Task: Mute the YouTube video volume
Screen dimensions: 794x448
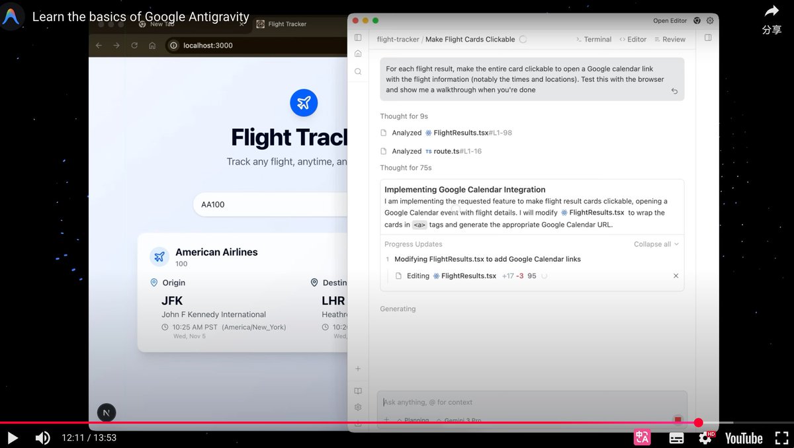Action: (x=42, y=437)
